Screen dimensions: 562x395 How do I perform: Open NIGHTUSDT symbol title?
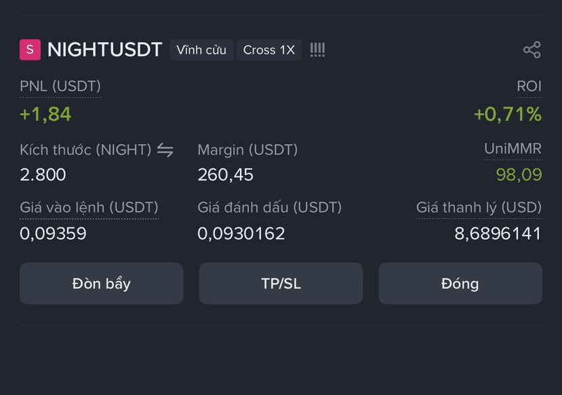[x=104, y=50]
